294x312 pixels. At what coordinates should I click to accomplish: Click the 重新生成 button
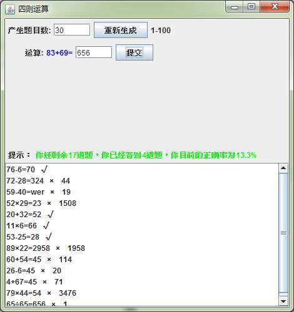click(121, 31)
